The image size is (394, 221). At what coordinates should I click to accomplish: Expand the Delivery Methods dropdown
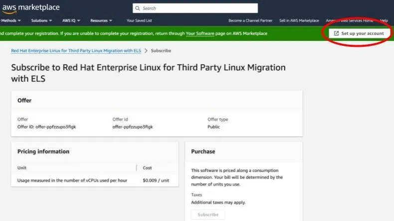tap(11, 20)
